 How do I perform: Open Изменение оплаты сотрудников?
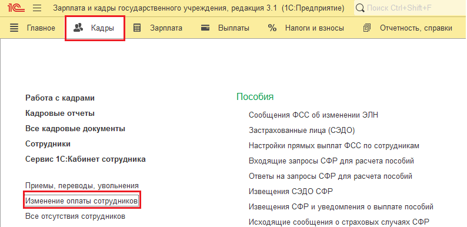pos(81,201)
